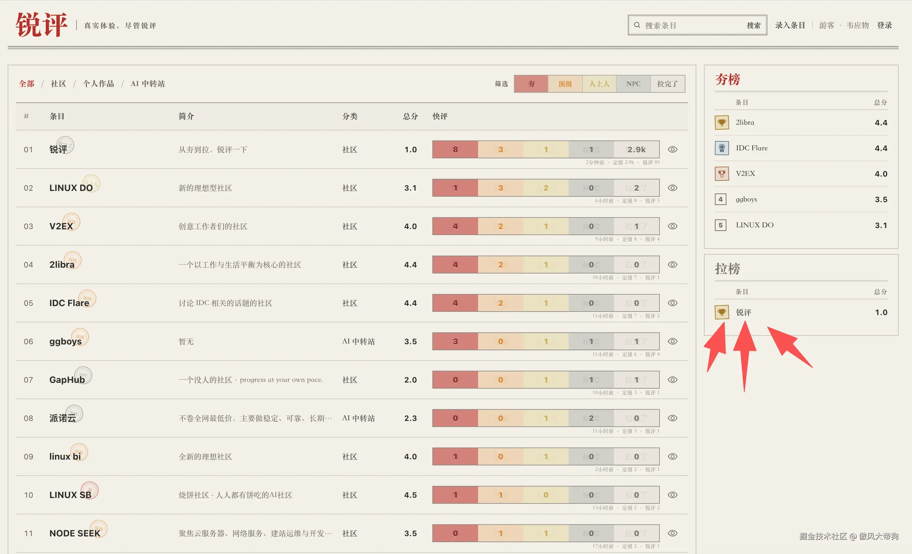
Task: Open the LINUX DO entry in the main list
Action: coord(71,188)
